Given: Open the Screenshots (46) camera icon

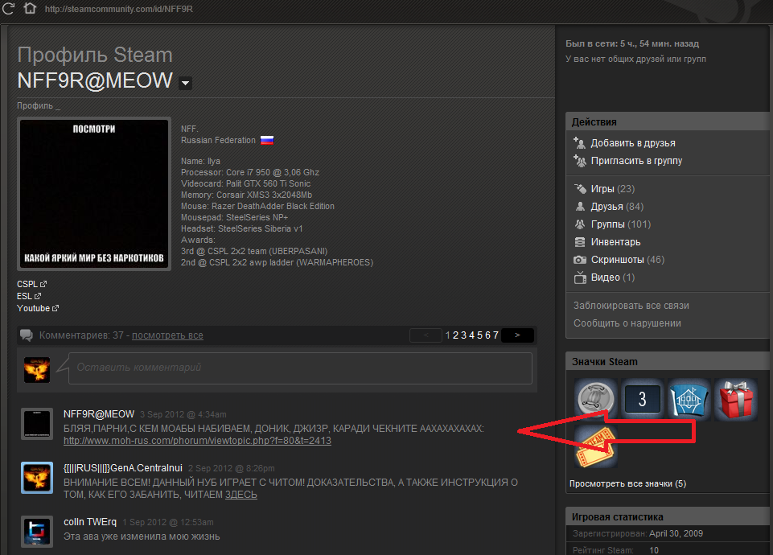Looking at the screenshot, I should pos(580,260).
